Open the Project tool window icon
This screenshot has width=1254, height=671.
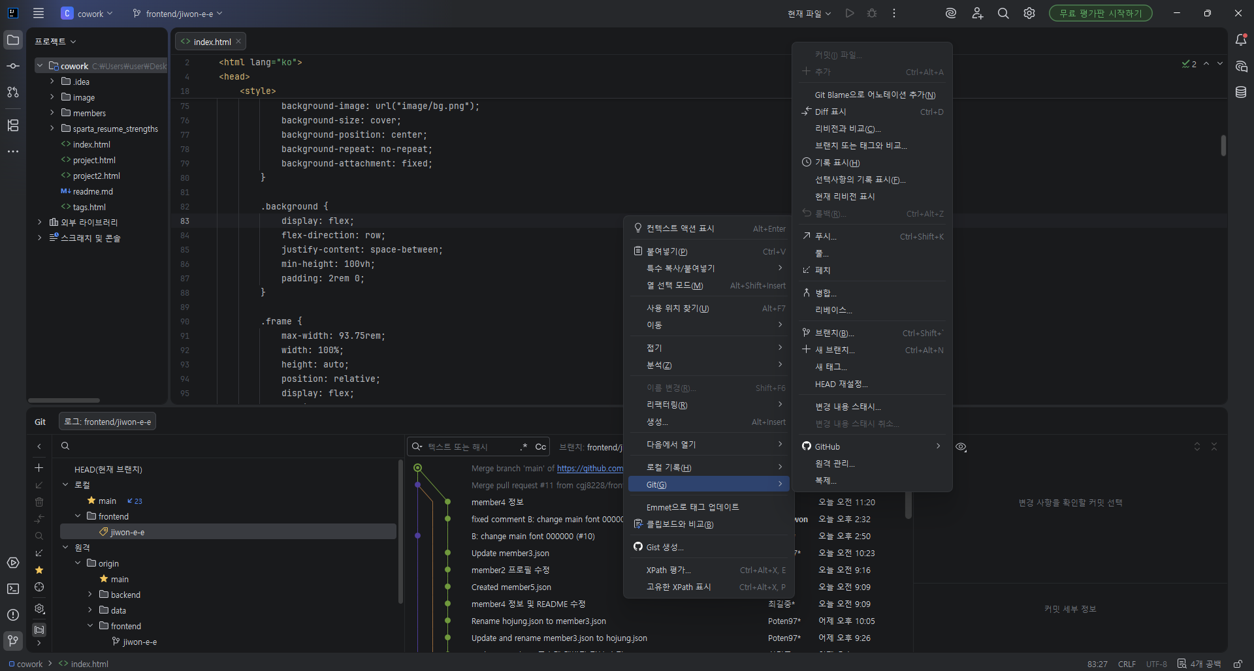click(x=13, y=40)
